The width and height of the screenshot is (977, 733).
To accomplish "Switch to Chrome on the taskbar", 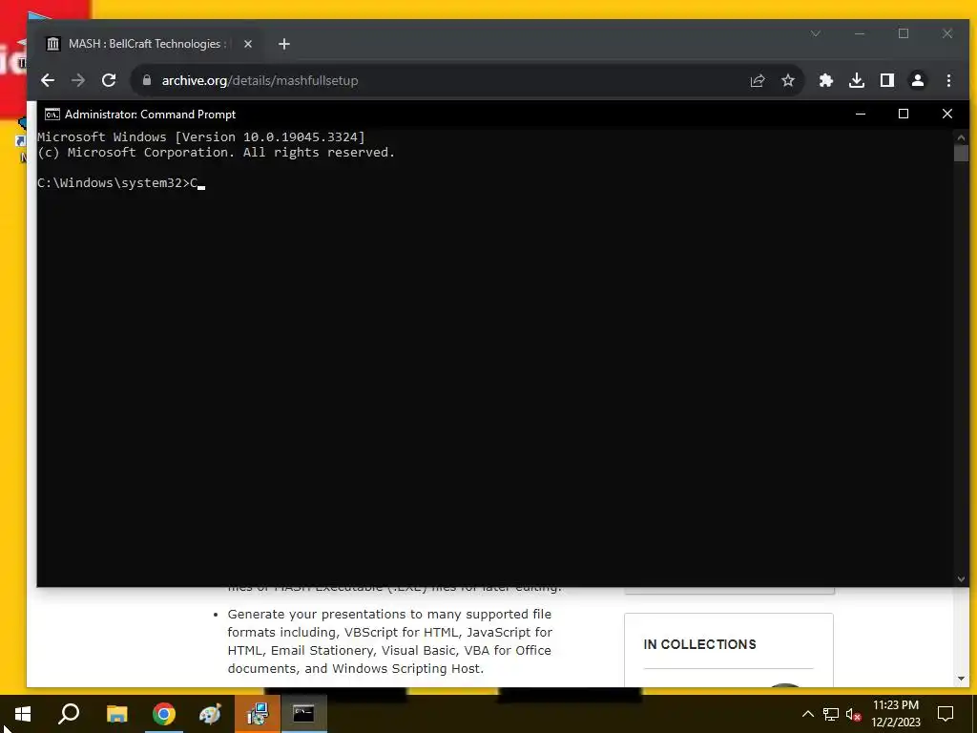I will click(164, 714).
